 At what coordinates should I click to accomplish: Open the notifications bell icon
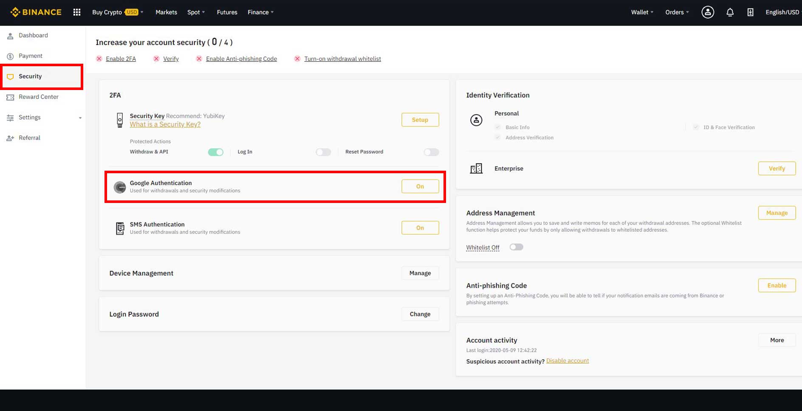(730, 12)
